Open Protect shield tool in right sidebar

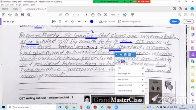[x=193, y=94]
